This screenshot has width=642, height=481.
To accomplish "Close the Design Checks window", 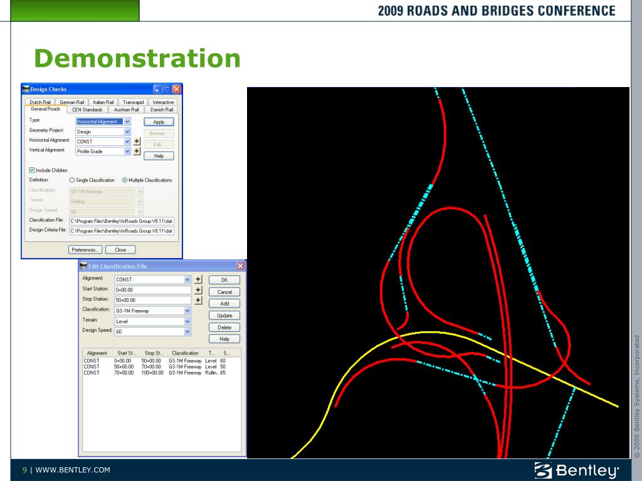I will pos(176,89).
